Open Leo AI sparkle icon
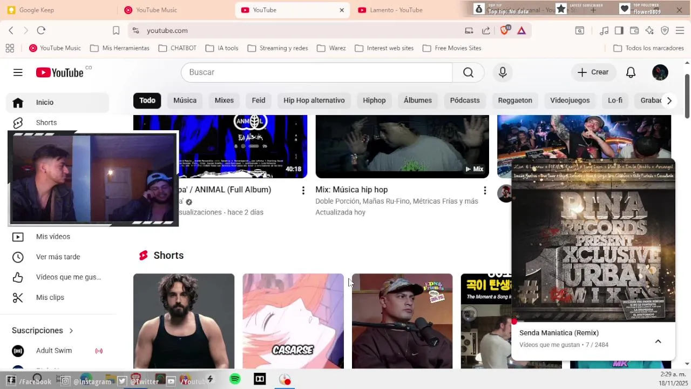691x389 pixels. coord(650,31)
